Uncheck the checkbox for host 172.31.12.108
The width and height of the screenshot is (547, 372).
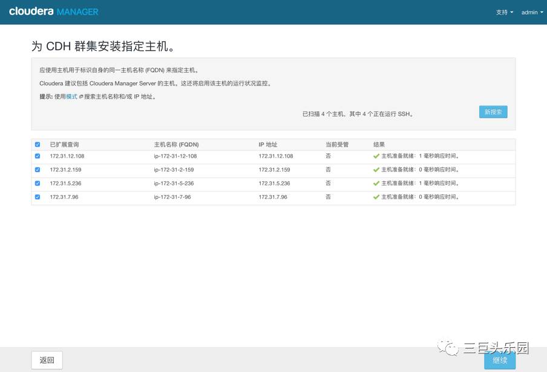point(38,156)
